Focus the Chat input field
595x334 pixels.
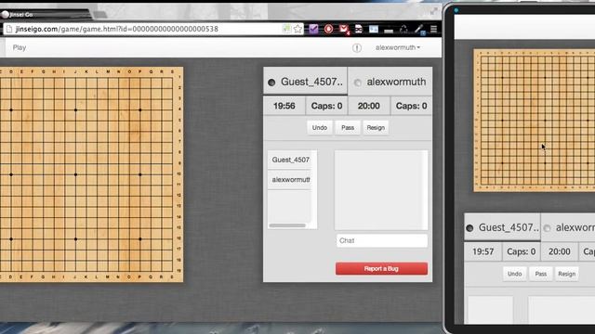pyautogui.click(x=382, y=240)
